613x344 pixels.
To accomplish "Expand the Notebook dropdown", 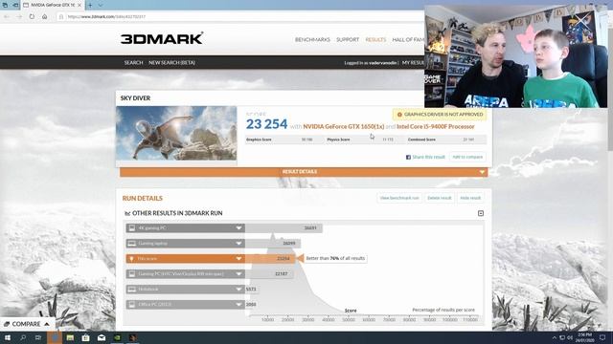I will coord(238,289).
